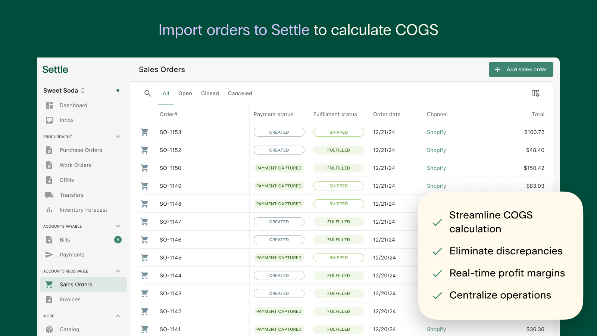Image resolution: width=597 pixels, height=336 pixels.
Task: Expand the More section at sidebar bottom
Action: click(x=118, y=316)
